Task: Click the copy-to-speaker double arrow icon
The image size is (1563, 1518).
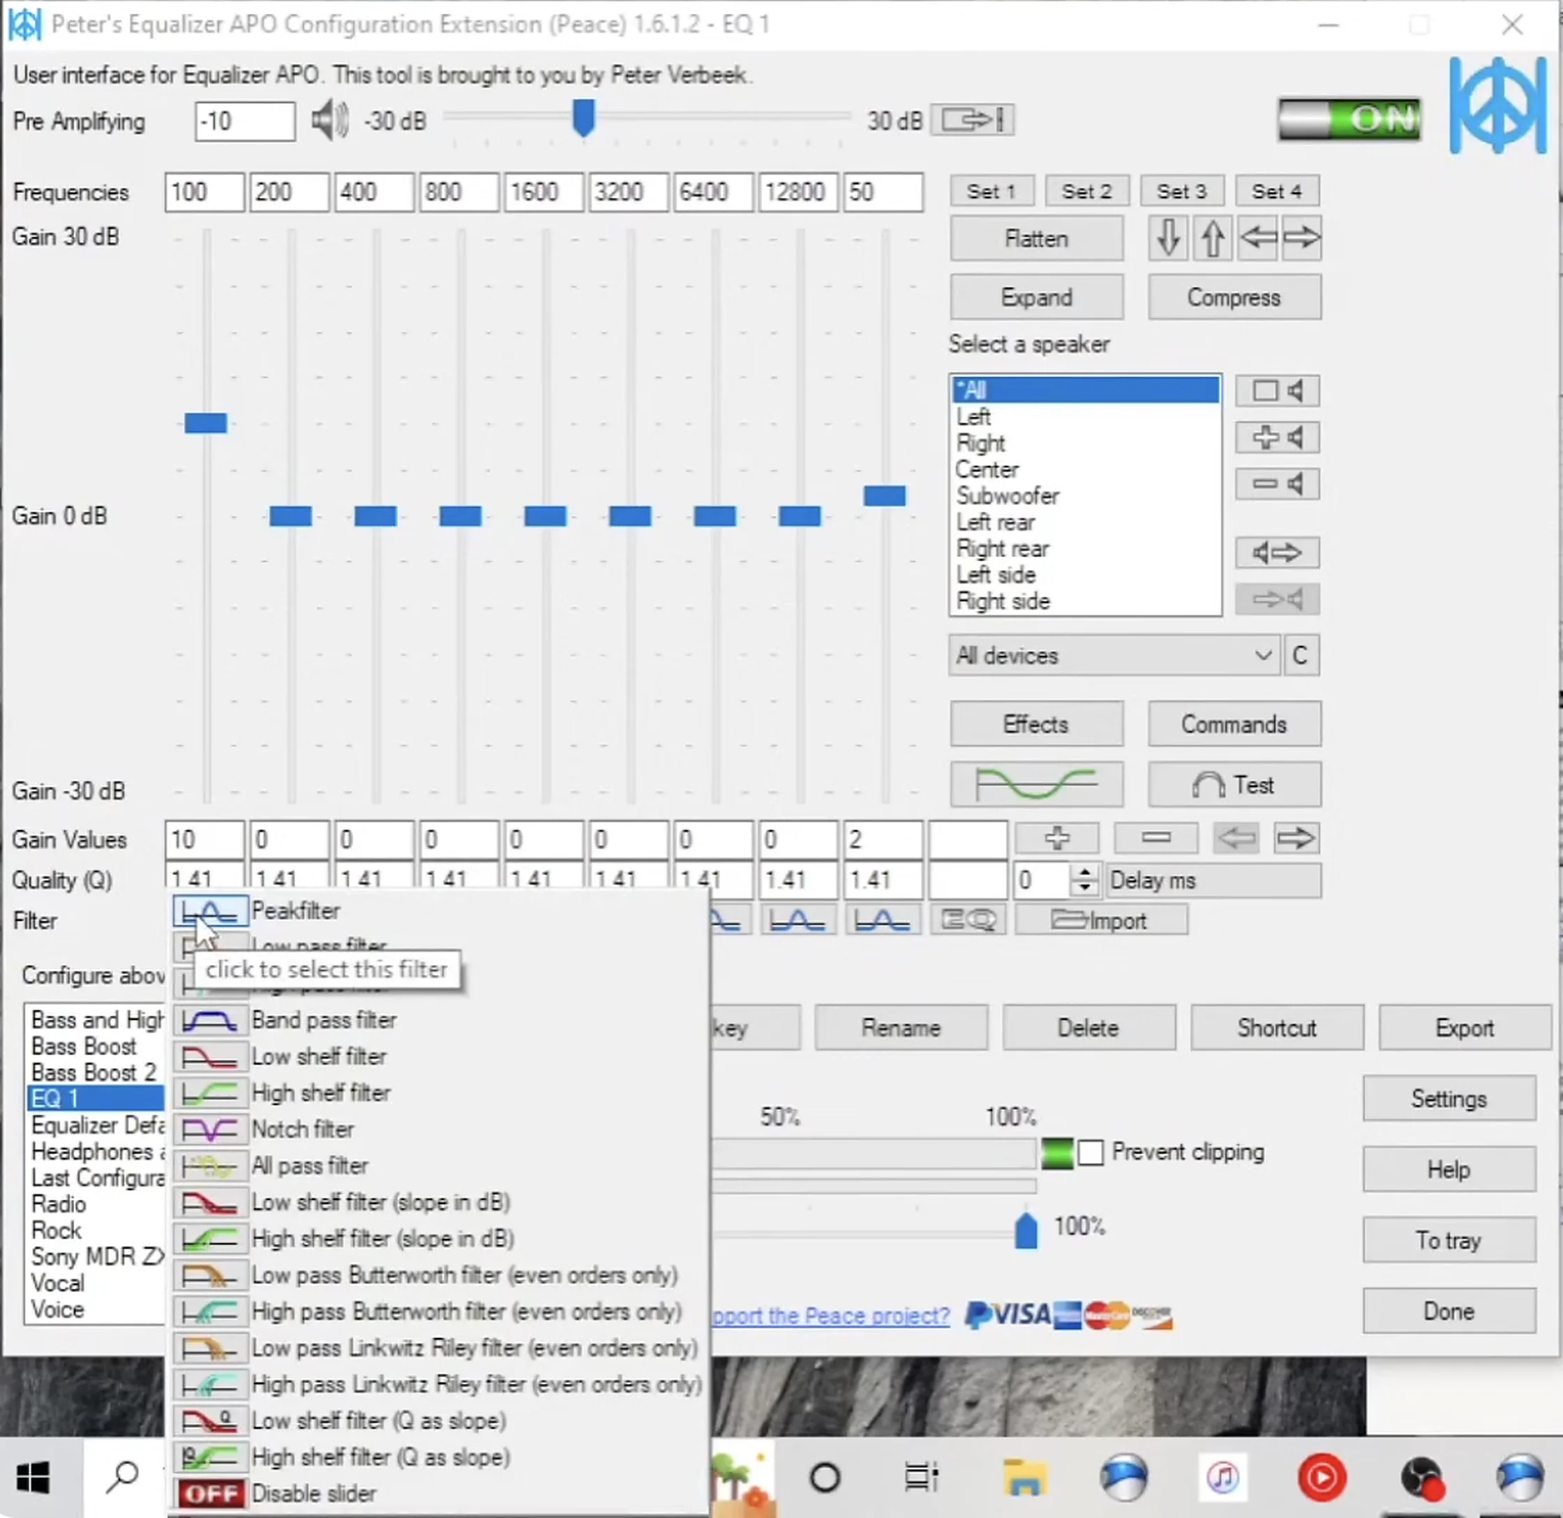Action: [x=1277, y=553]
